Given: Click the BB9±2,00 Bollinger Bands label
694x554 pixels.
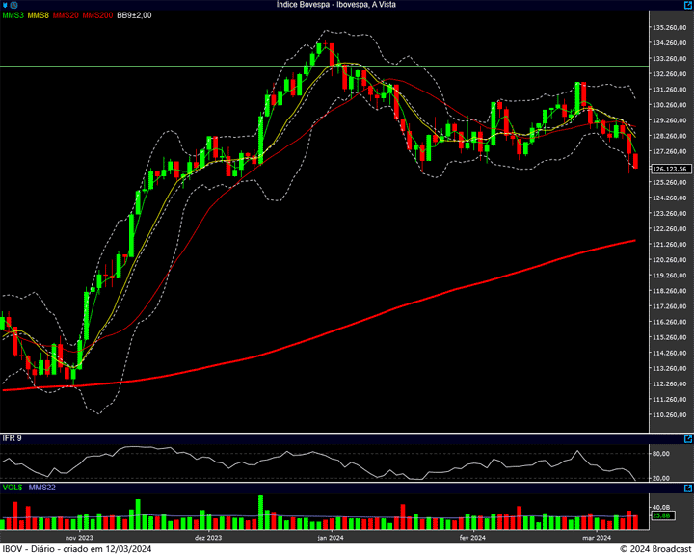Looking at the screenshot, I should click(134, 15).
